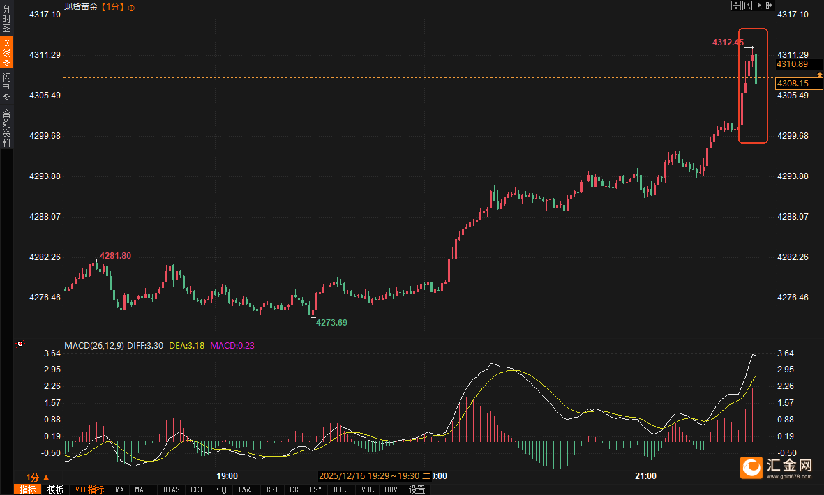Screen dimensions: 824x495
Task: Click the 【1分】 period label in title
Action: [x=112, y=7]
